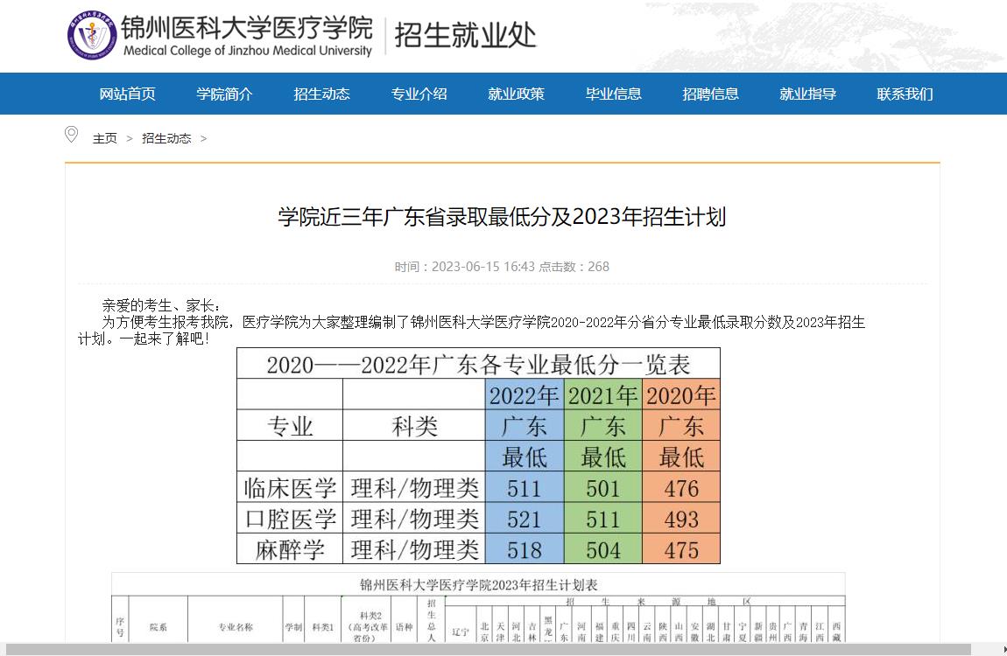Viewport: 1007px width, 656px height.
Task: Click the 麻醉学 row label
Action: click(290, 549)
